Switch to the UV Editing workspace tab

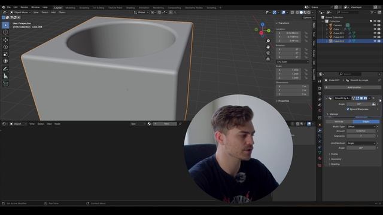point(99,8)
